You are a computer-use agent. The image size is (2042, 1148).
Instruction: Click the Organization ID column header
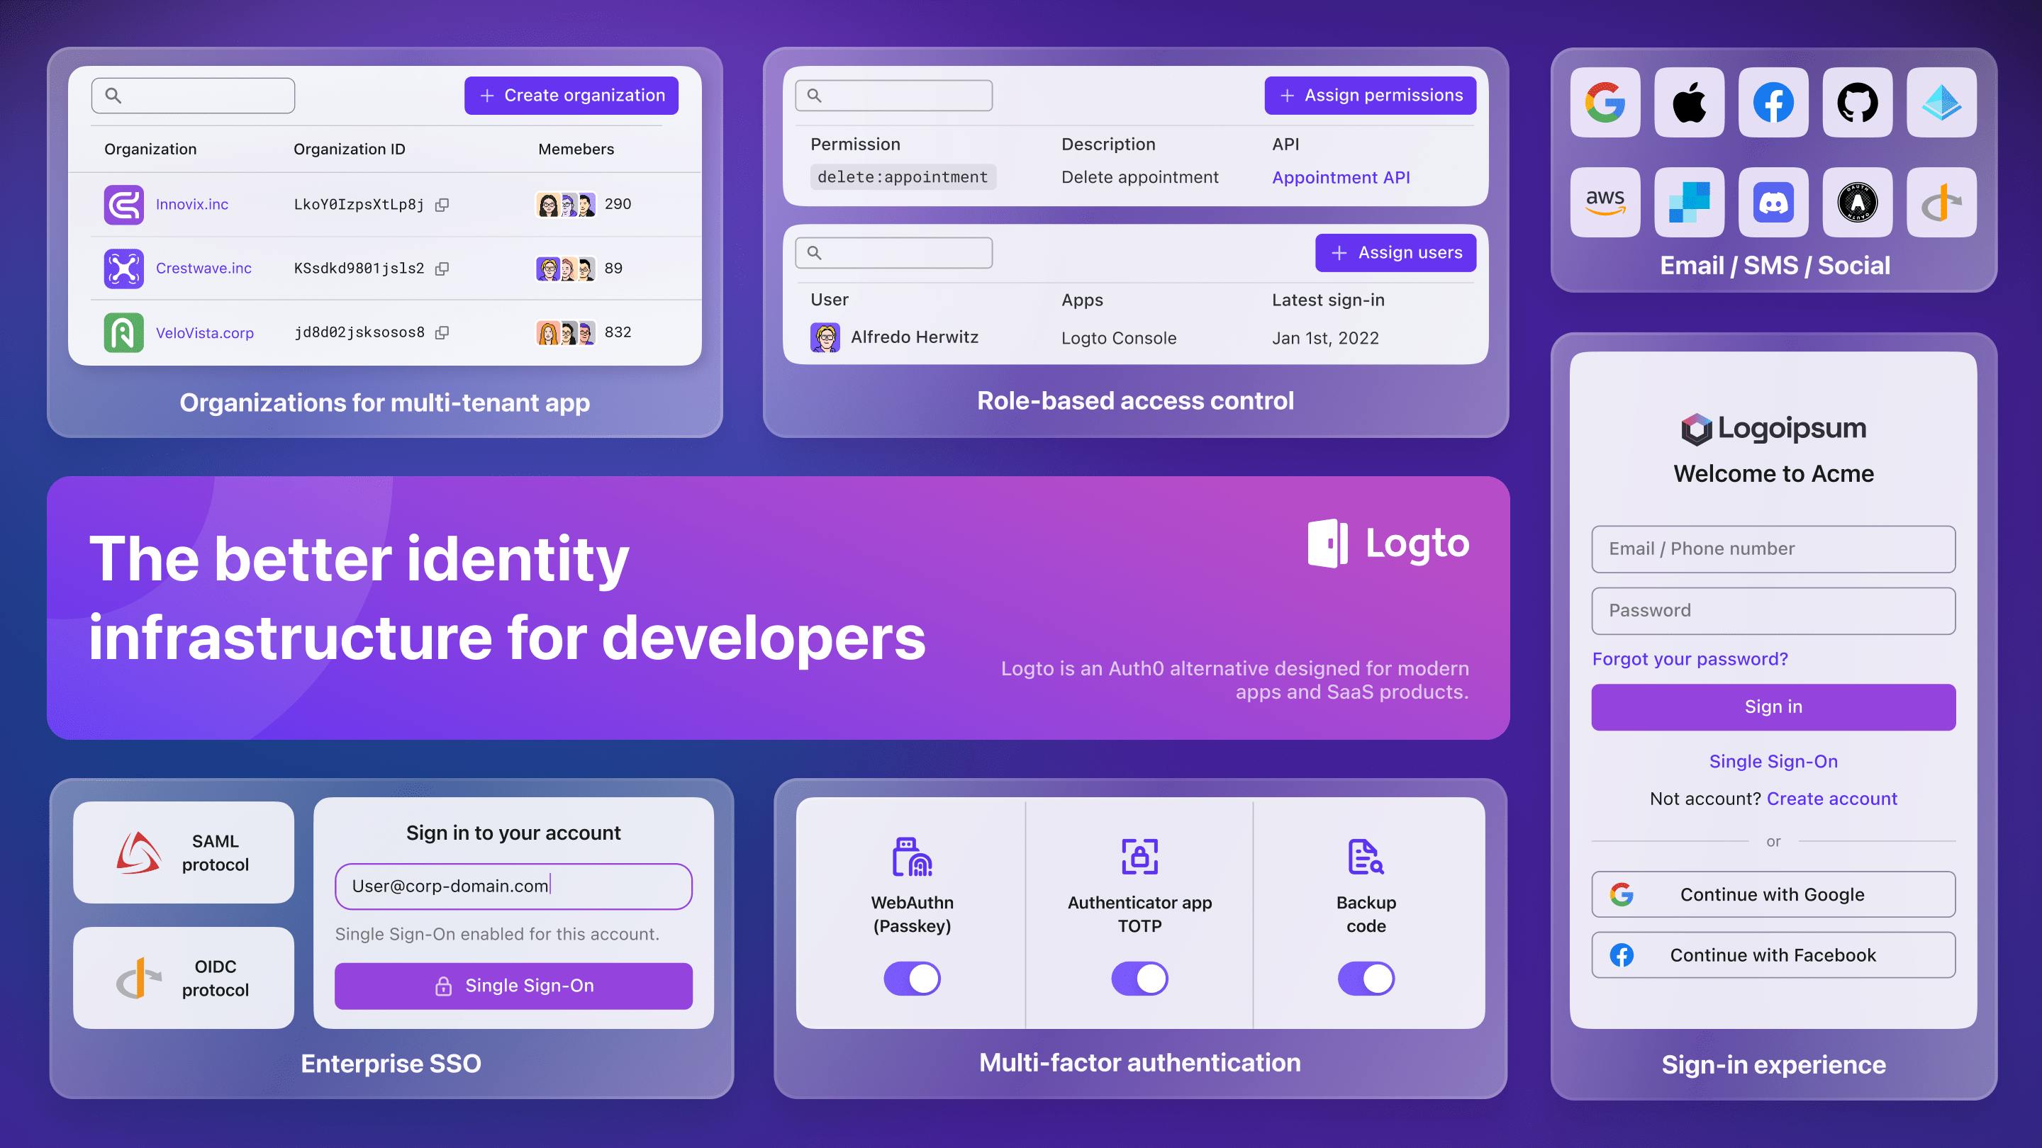click(350, 149)
